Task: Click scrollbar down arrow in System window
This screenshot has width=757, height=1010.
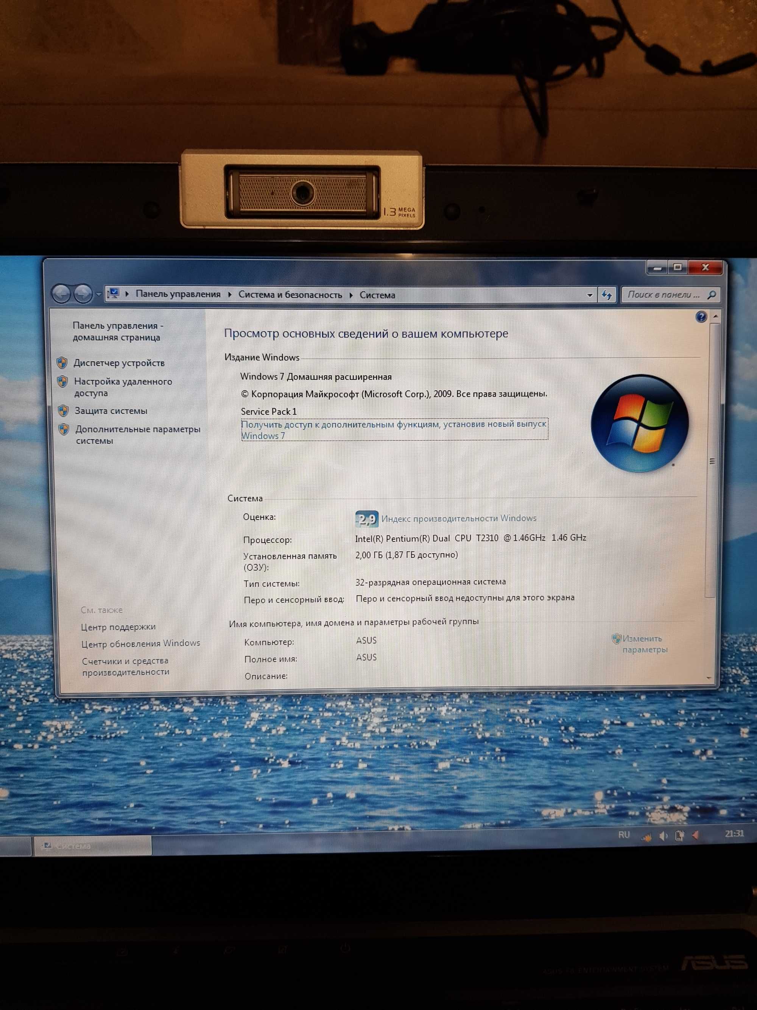Action: coord(709,678)
